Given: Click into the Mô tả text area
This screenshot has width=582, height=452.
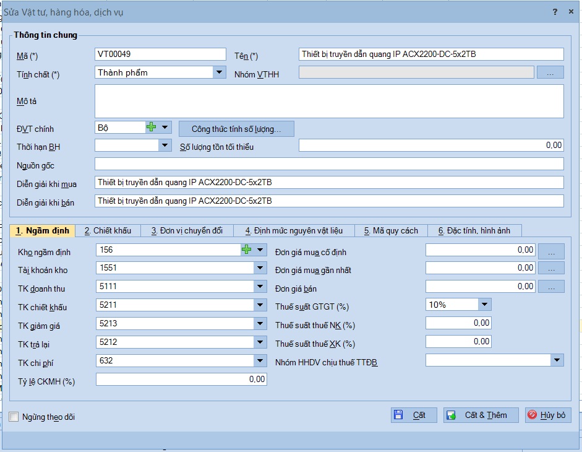Looking at the screenshot, I should [329, 101].
